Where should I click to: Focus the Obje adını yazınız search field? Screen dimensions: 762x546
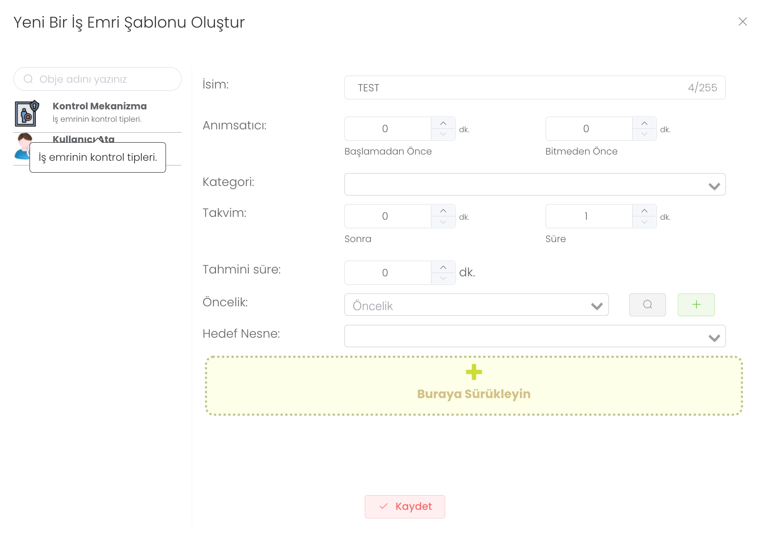point(105,79)
